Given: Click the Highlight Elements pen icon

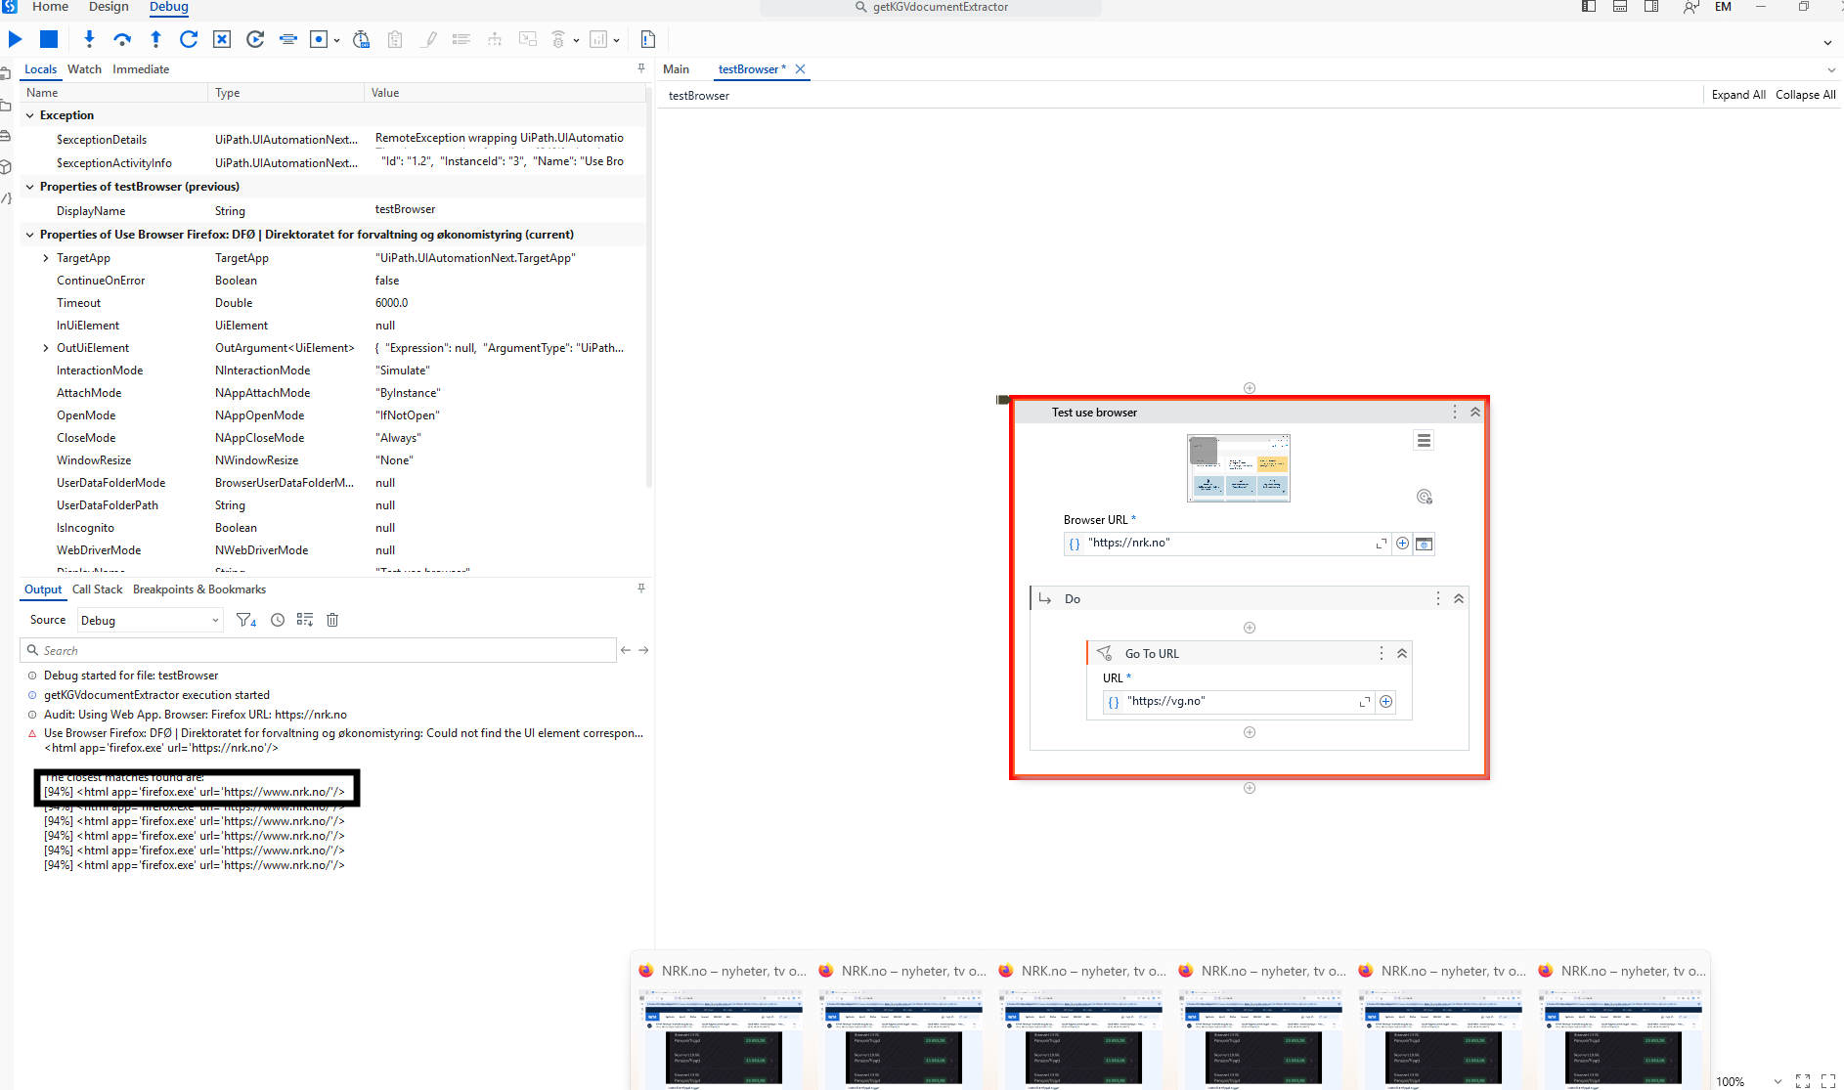Looking at the screenshot, I should click(428, 39).
